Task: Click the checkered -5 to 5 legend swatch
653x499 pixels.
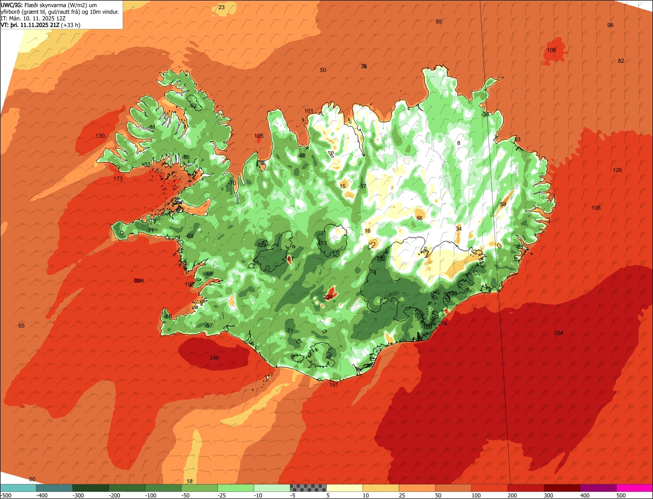Action: (308, 488)
